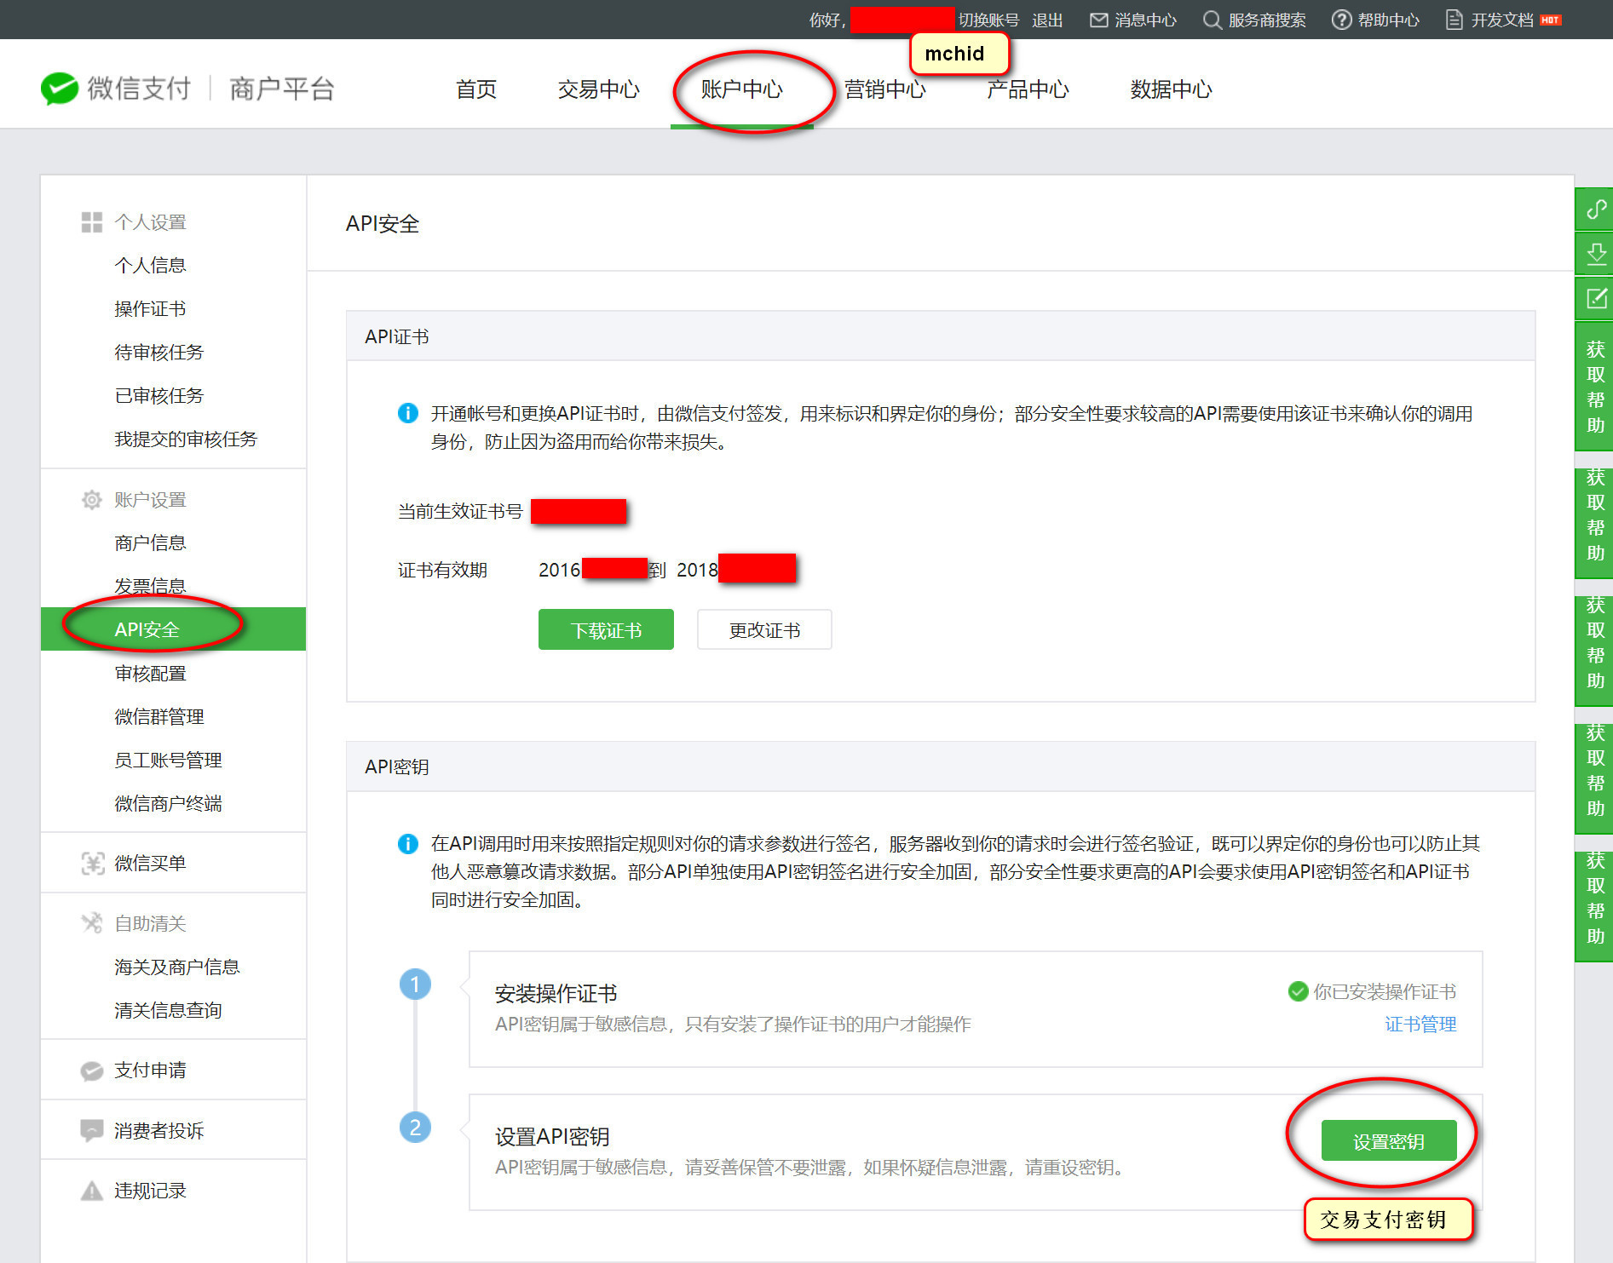Viewport: 1613px width, 1263px height.
Task: Open help center question mark icon
Action: (x=1341, y=20)
